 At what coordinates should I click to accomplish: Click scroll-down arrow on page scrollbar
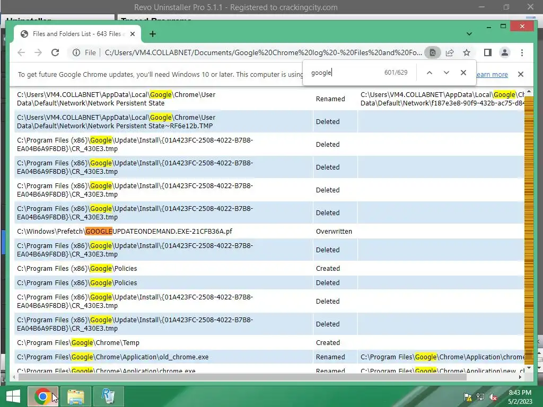[x=529, y=368]
